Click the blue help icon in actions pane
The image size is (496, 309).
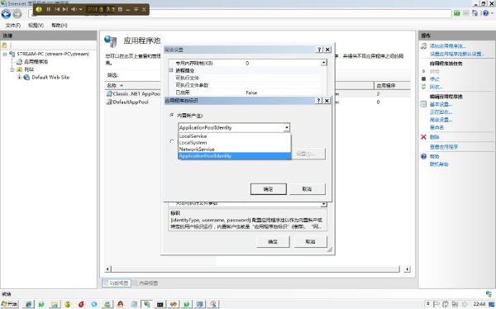coord(424,156)
